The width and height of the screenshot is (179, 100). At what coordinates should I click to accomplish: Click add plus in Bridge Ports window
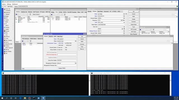pos(51,15)
